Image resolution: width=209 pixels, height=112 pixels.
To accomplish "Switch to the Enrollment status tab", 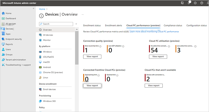I will tap(92, 25).
